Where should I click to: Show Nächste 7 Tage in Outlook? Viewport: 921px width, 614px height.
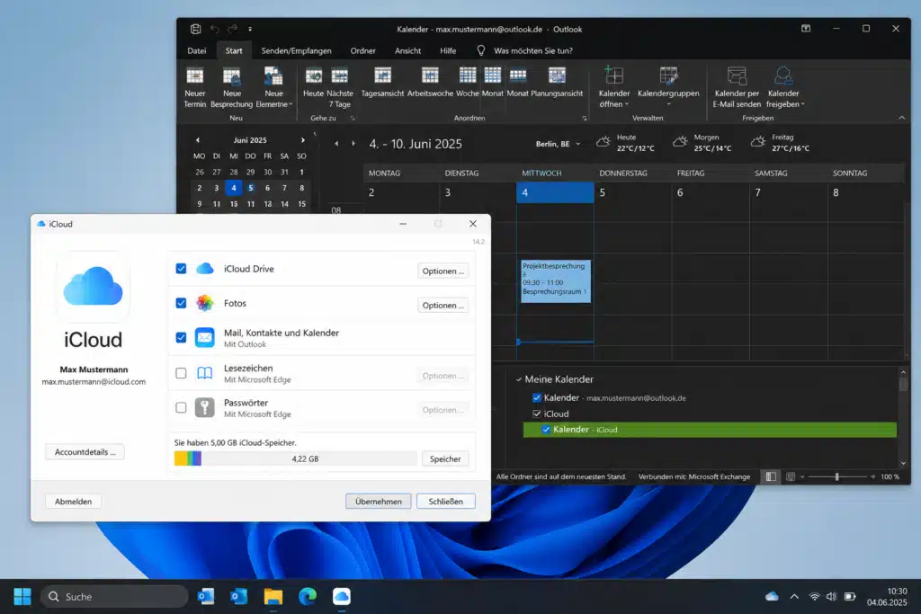tap(339, 87)
